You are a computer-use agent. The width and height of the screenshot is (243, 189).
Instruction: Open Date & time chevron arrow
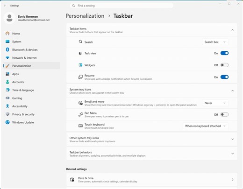tap(233, 180)
